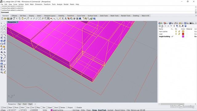Click the Copy icon in Standard toolbar
The width and height of the screenshot is (197, 111).
[x=20, y=18]
